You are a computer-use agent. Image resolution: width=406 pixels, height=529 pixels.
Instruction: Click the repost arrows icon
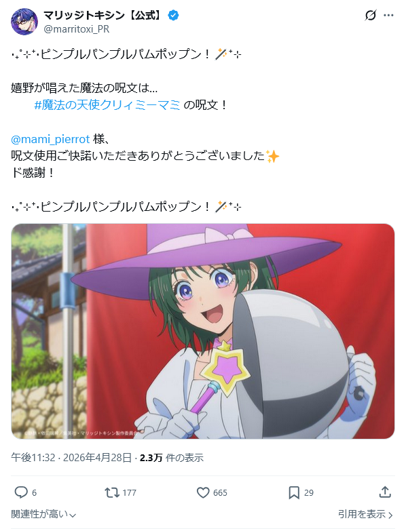click(x=112, y=492)
